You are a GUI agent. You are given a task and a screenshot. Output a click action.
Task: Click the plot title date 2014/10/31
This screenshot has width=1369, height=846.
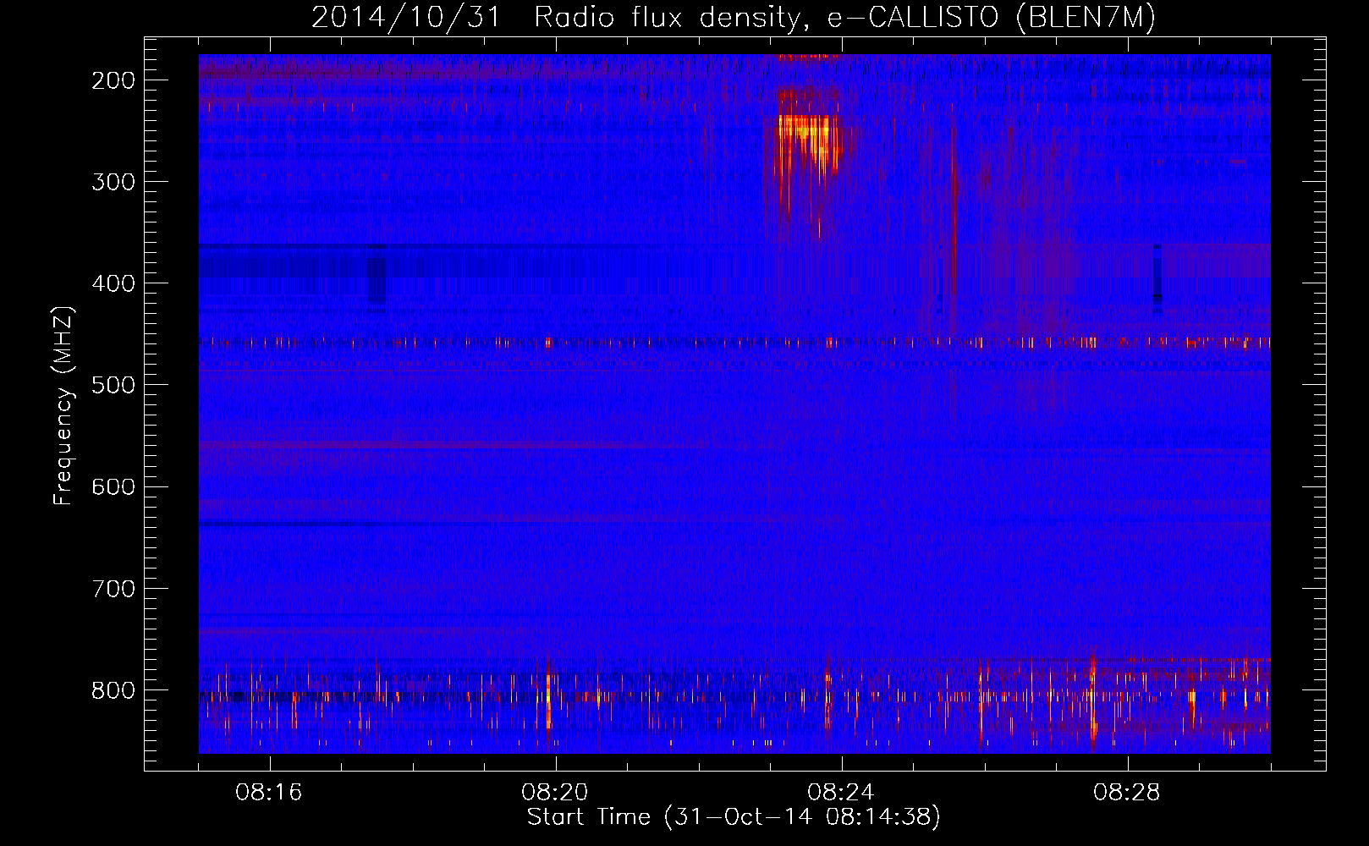407,18
